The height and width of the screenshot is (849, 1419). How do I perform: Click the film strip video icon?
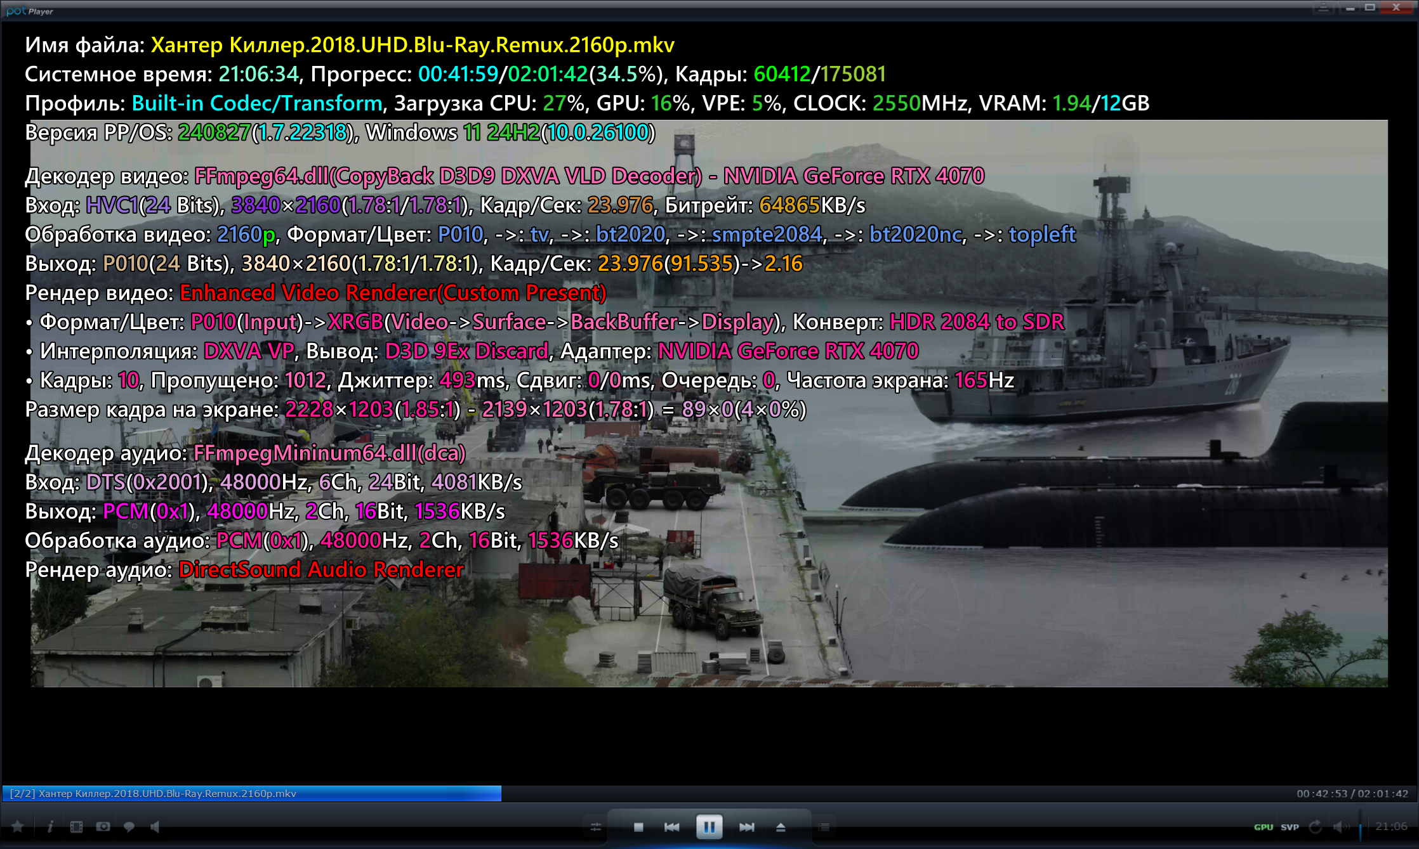click(x=76, y=827)
